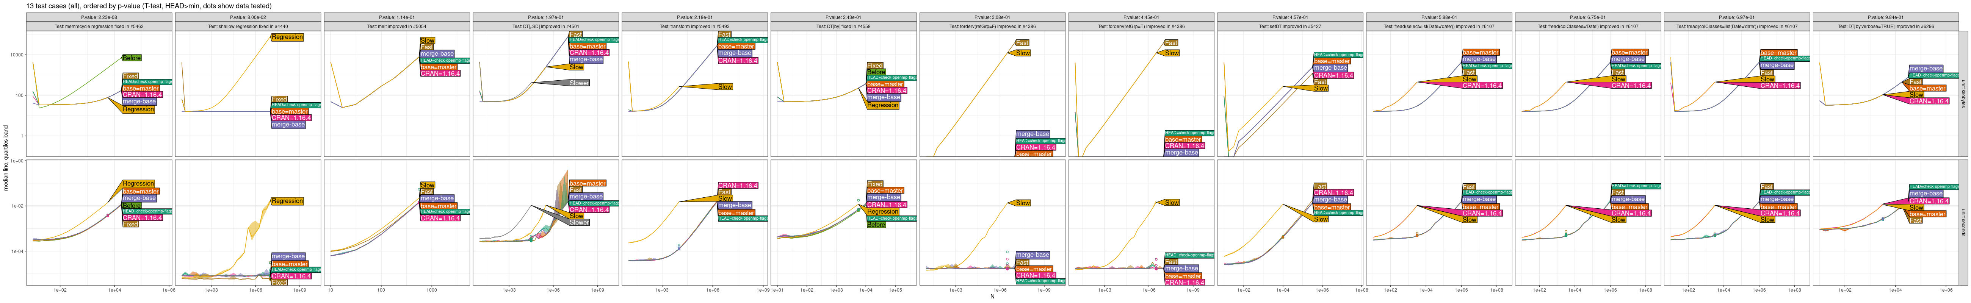Click Slow label in forderv(retGrp=T) seconds plot
This screenshot has width=1971, height=303.
1172,203
